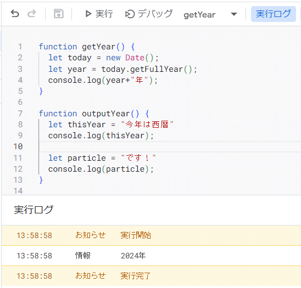
Task: Select the 2024年 info log row
Action: coord(151,256)
